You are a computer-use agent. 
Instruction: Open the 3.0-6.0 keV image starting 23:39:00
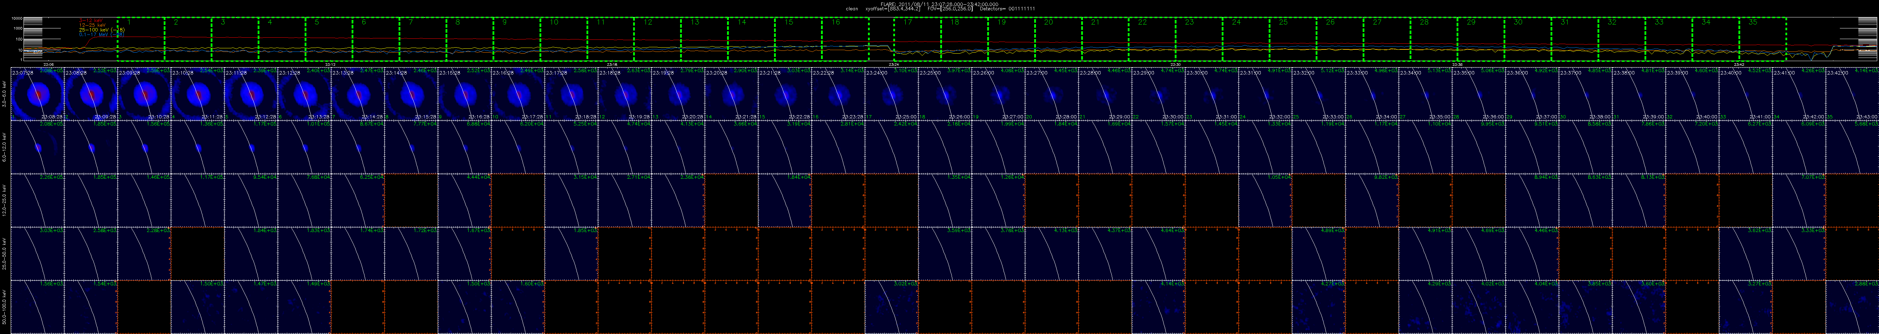click(x=1692, y=94)
